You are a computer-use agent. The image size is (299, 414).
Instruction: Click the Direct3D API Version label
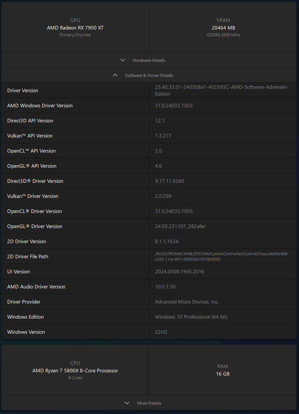click(30, 120)
